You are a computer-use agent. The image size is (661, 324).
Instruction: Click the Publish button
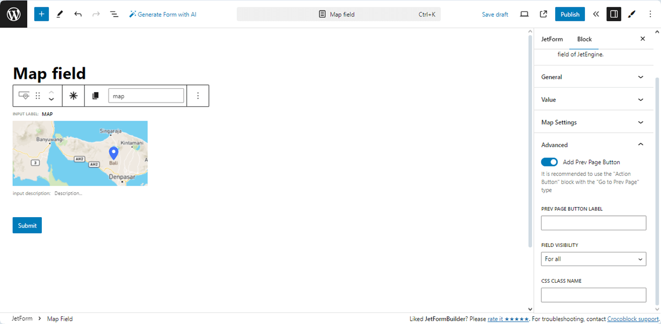coord(570,14)
